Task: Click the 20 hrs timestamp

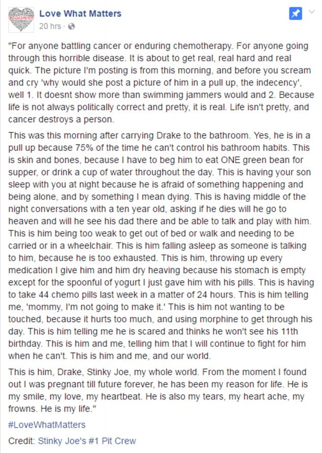Action: click(50, 26)
